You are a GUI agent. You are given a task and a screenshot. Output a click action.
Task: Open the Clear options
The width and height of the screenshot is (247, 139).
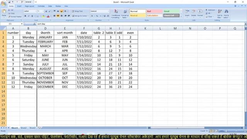[209, 17]
